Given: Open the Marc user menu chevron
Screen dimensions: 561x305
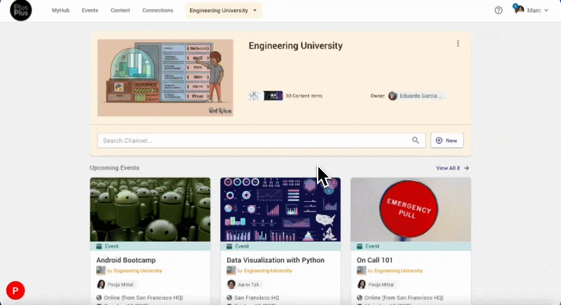Looking at the screenshot, I should 546,10.
